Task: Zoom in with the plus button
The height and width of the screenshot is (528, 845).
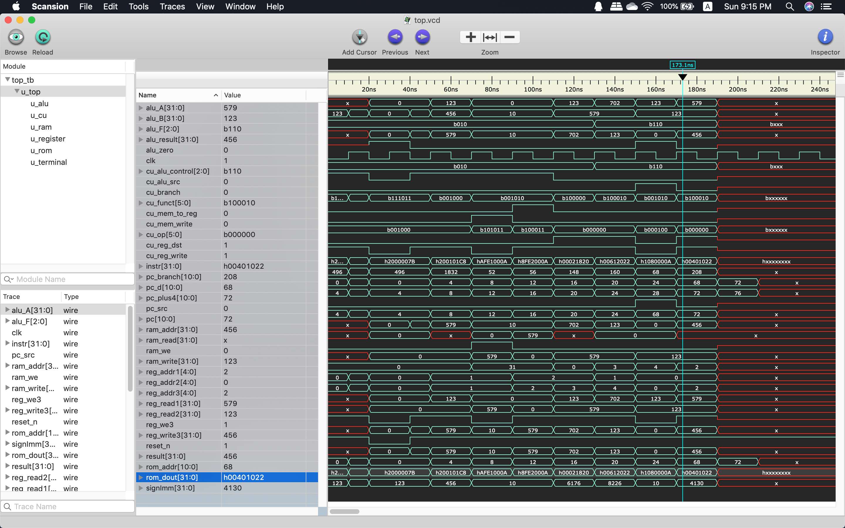Action: point(470,37)
